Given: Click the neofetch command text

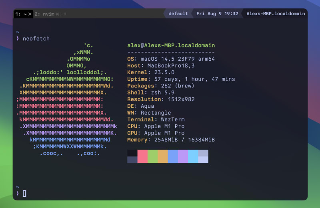Looking at the screenshot, I should [x=36, y=38].
